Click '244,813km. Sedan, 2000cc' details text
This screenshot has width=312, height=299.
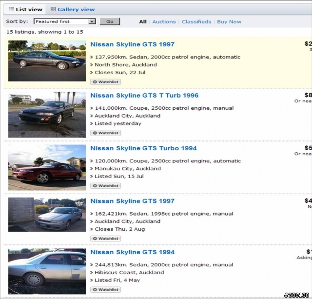[164, 265]
